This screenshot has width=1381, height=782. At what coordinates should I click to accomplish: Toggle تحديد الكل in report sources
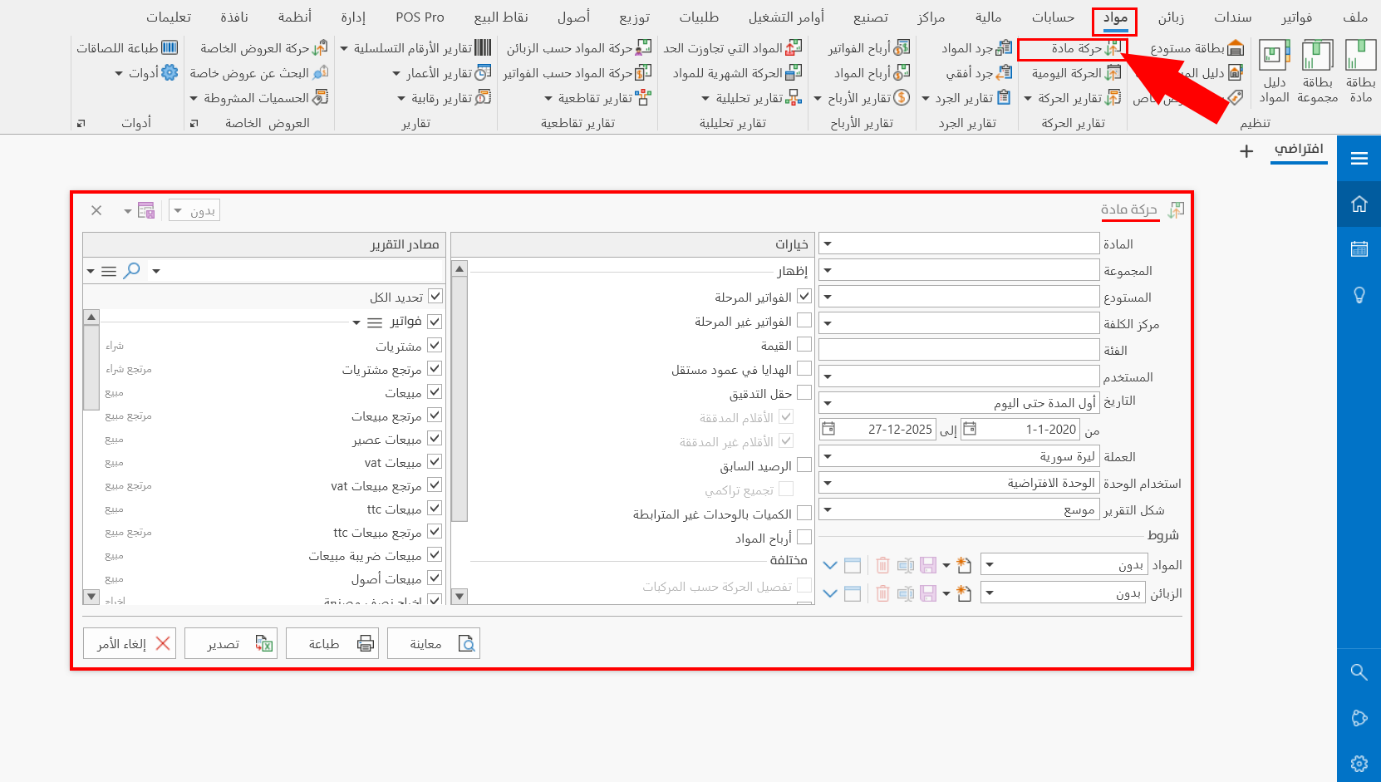coord(434,296)
